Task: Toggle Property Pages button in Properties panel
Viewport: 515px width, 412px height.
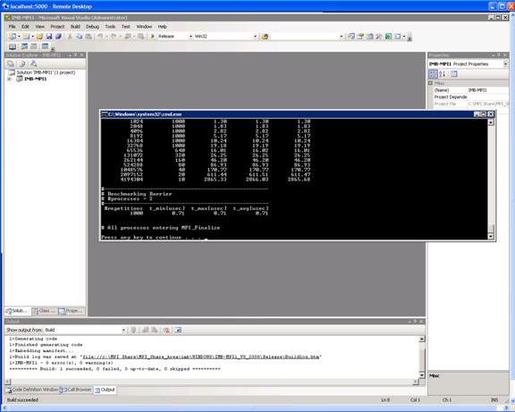Action: 454,74
